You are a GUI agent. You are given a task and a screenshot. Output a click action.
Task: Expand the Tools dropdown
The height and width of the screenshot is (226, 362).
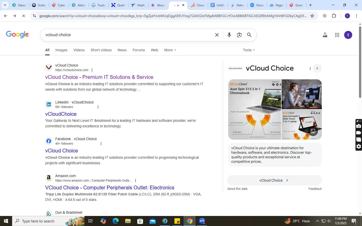[x=249, y=50]
